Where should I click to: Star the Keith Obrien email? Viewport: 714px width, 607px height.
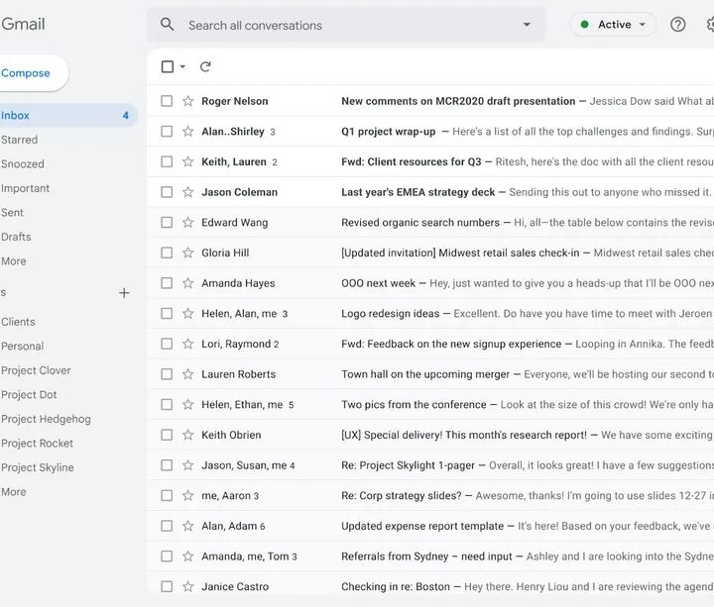pos(188,435)
